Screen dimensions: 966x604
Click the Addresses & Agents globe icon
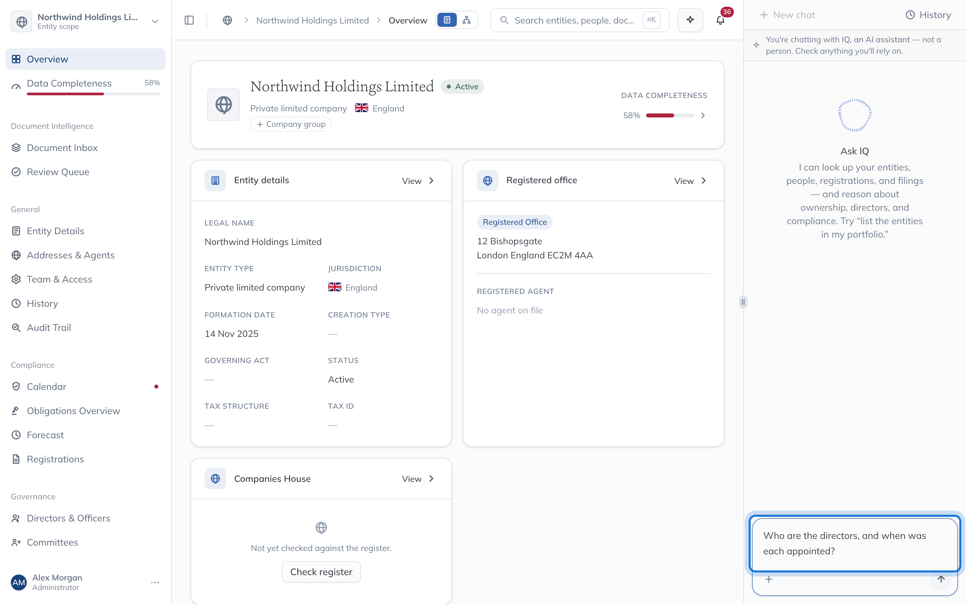(16, 255)
